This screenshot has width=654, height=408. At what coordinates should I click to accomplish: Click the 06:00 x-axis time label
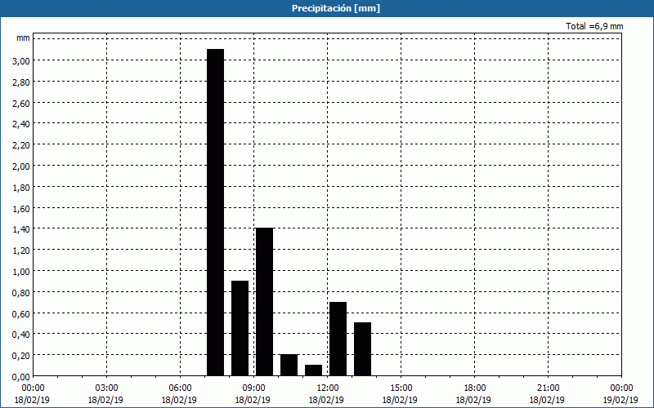[x=180, y=388]
